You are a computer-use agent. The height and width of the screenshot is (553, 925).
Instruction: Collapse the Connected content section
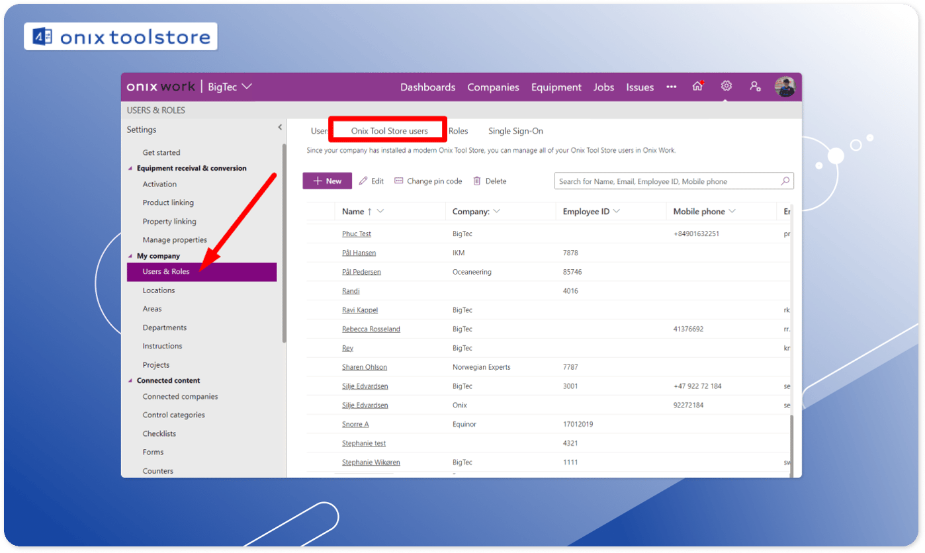tap(130, 381)
